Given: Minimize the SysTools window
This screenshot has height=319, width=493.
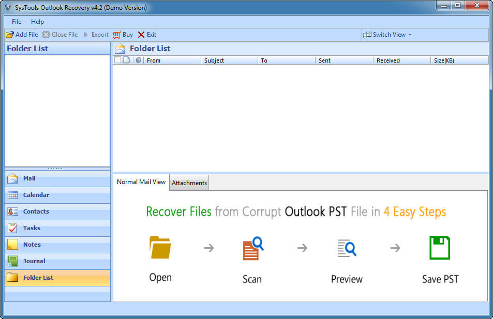Looking at the screenshot, I should pyautogui.click(x=444, y=5).
